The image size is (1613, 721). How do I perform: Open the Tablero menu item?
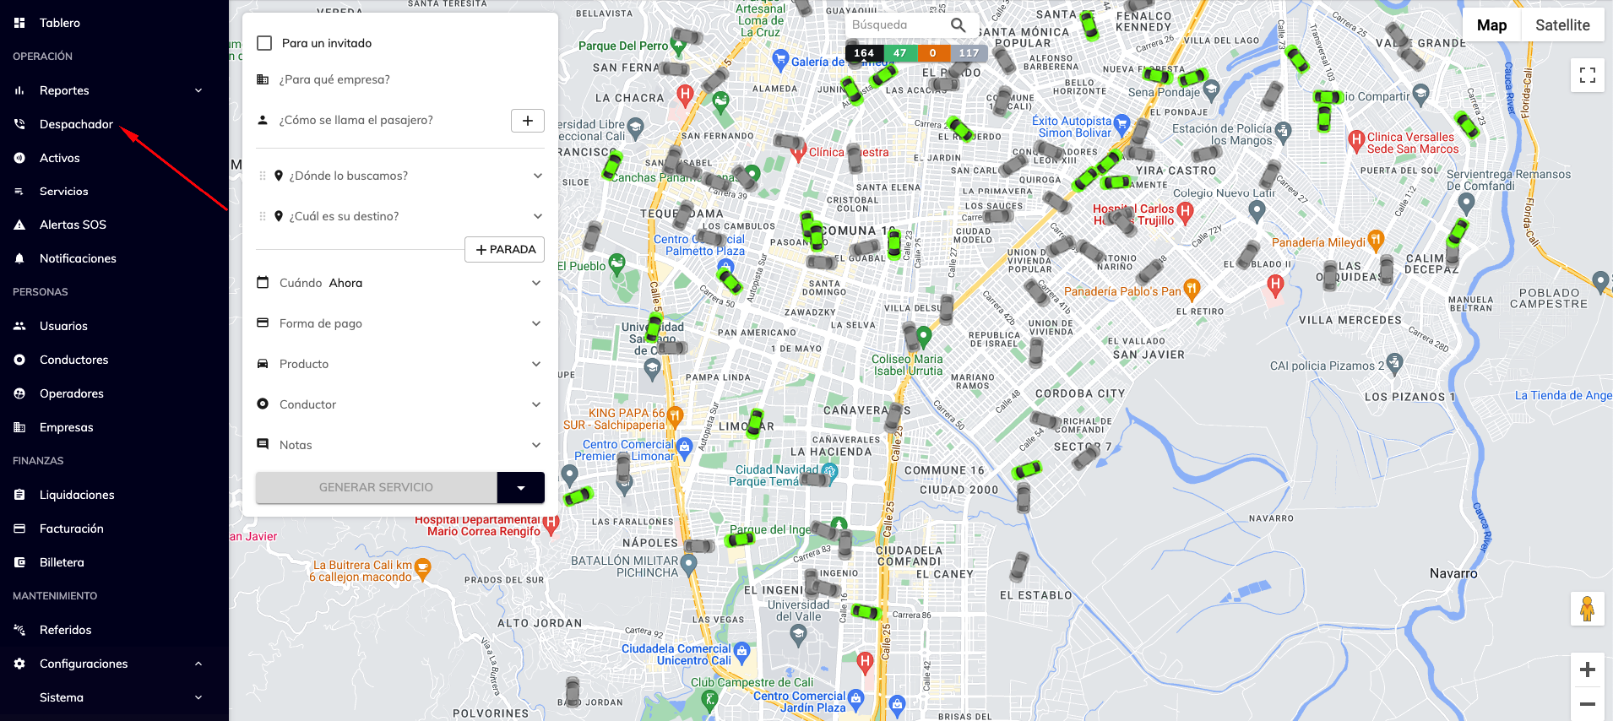pyautogui.click(x=60, y=23)
